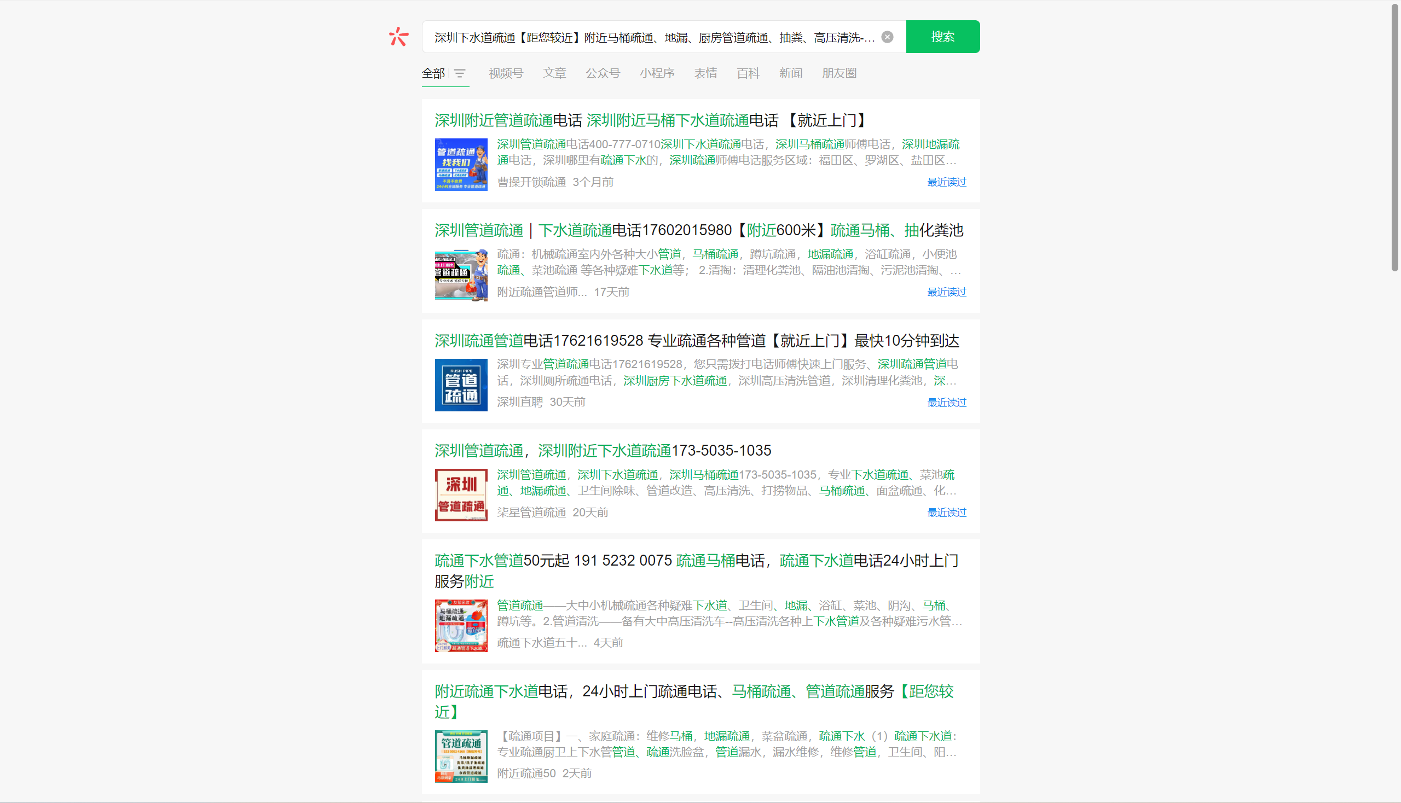Go to the 百科 tab

tap(748, 73)
